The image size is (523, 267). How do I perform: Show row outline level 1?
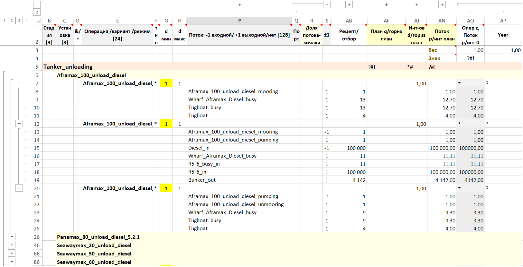[x=5, y=21]
